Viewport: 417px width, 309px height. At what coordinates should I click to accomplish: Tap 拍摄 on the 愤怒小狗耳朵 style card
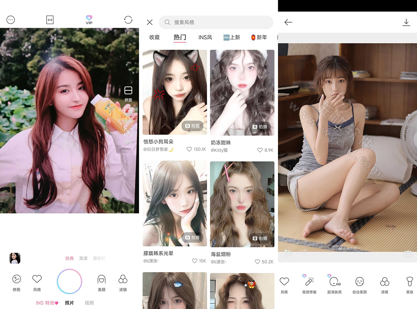[x=193, y=126]
